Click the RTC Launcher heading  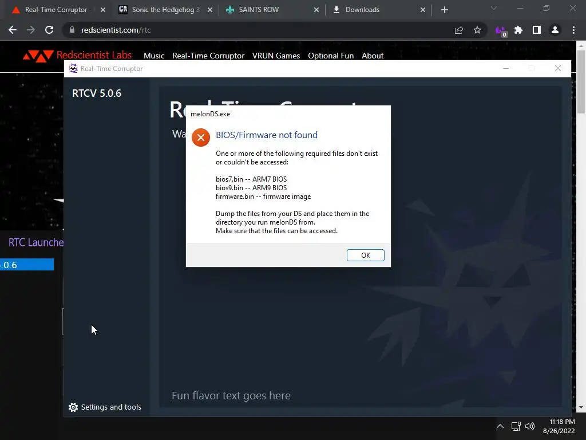(36, 242)
